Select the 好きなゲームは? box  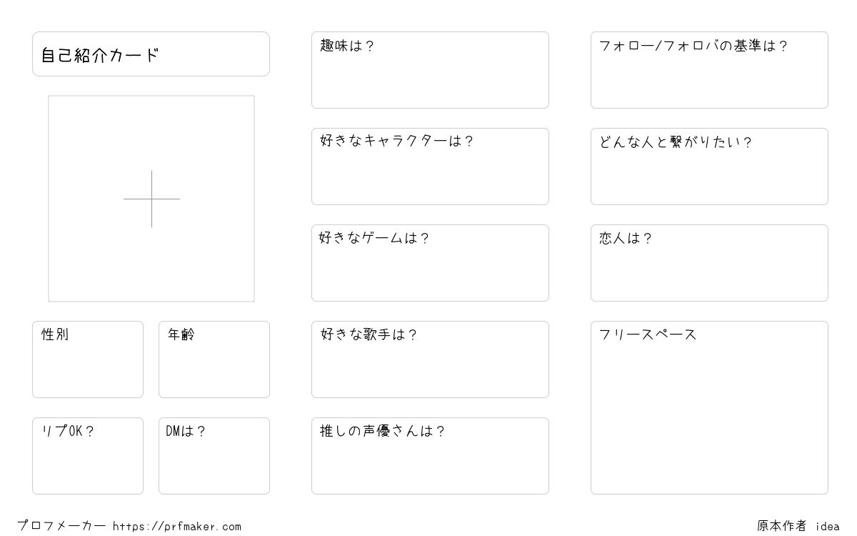[430, 263]
